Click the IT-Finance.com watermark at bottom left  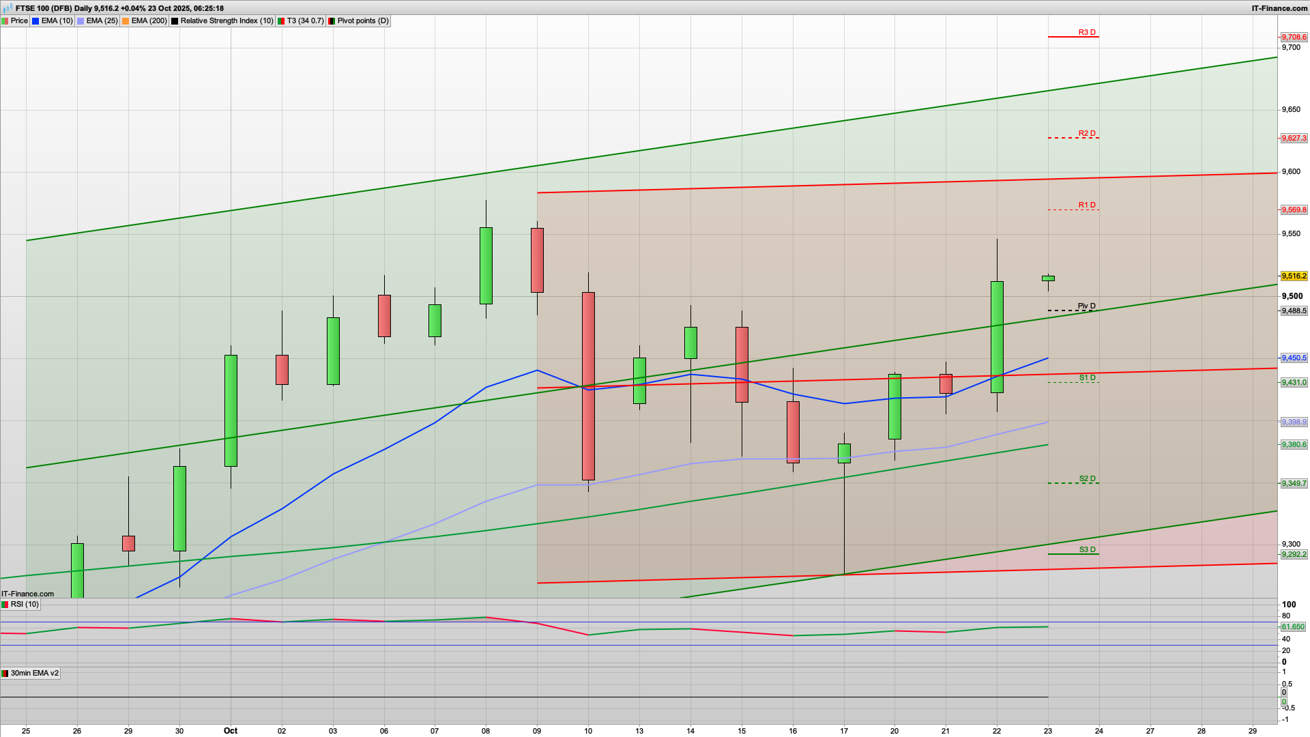(x=25, y=594)
